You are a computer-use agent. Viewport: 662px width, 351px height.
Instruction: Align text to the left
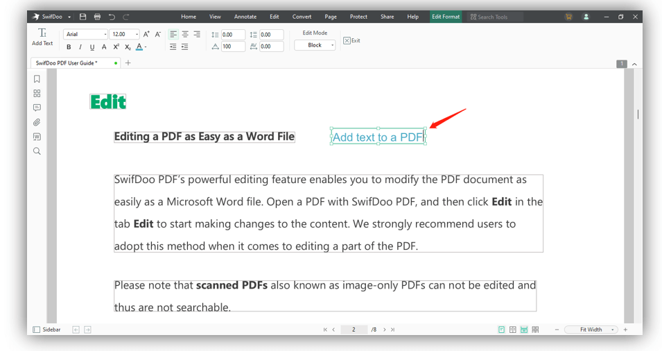point(173,34)
